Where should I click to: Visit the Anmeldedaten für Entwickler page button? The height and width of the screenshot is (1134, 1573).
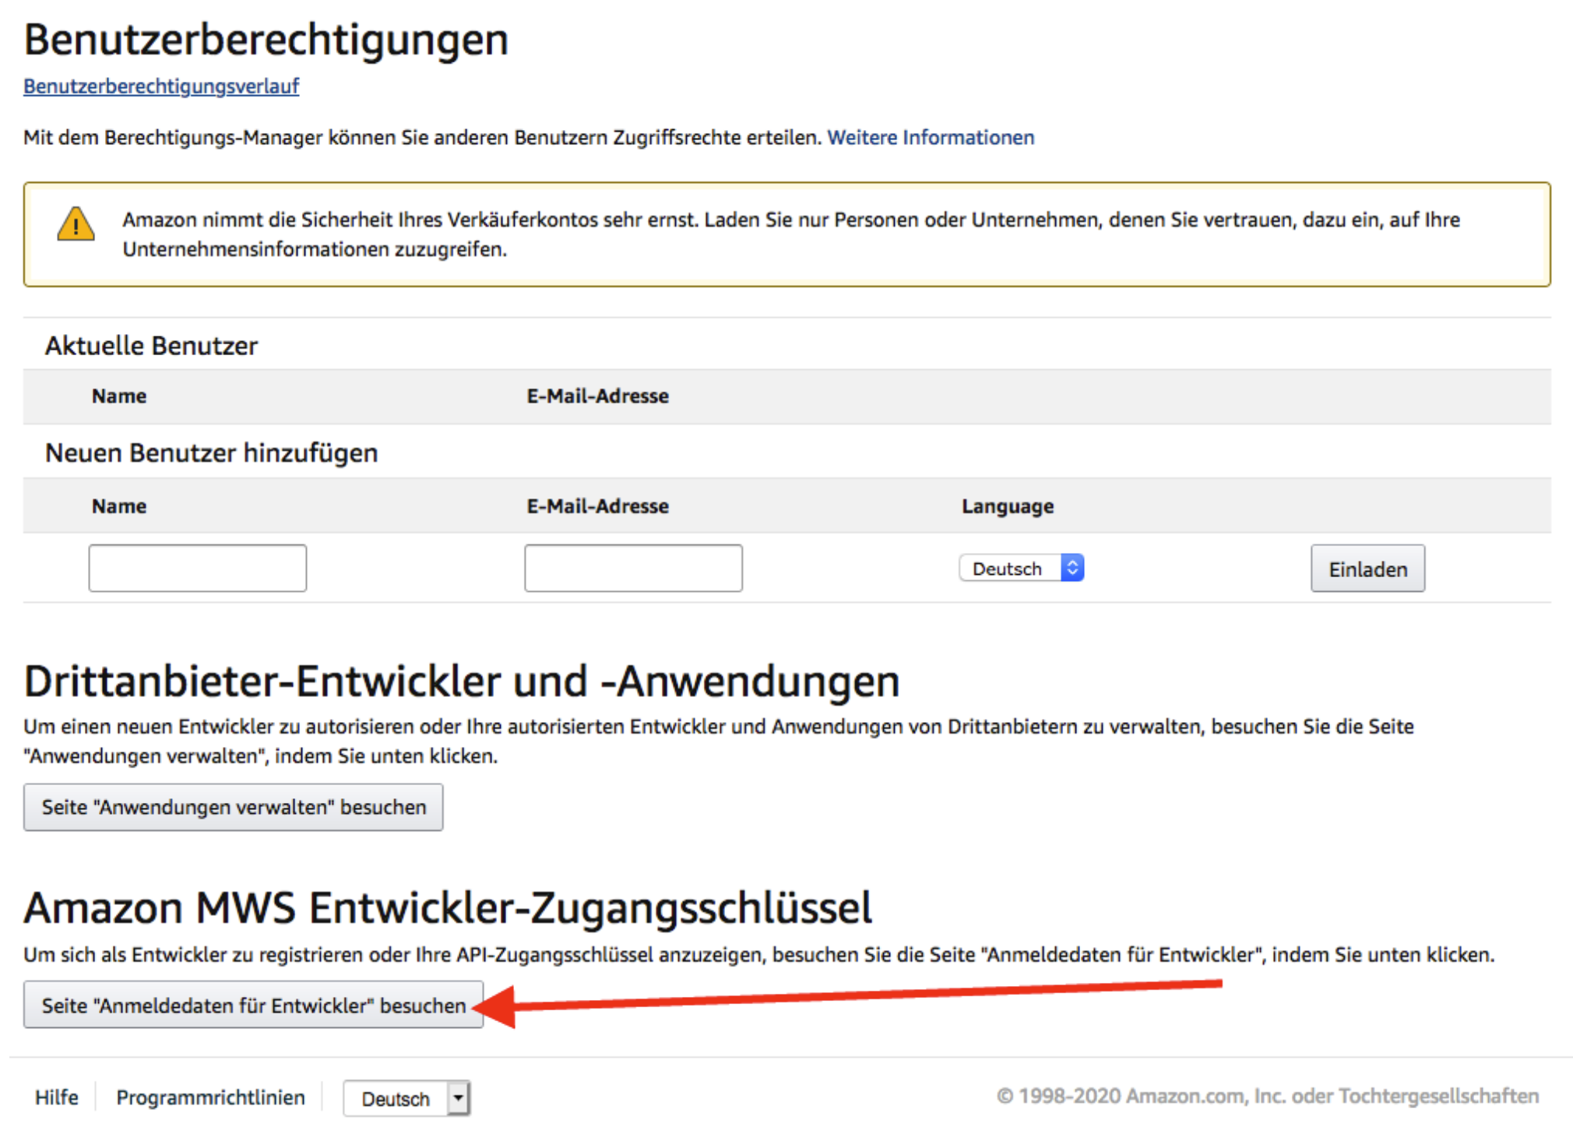click(x=253, y=1005)
